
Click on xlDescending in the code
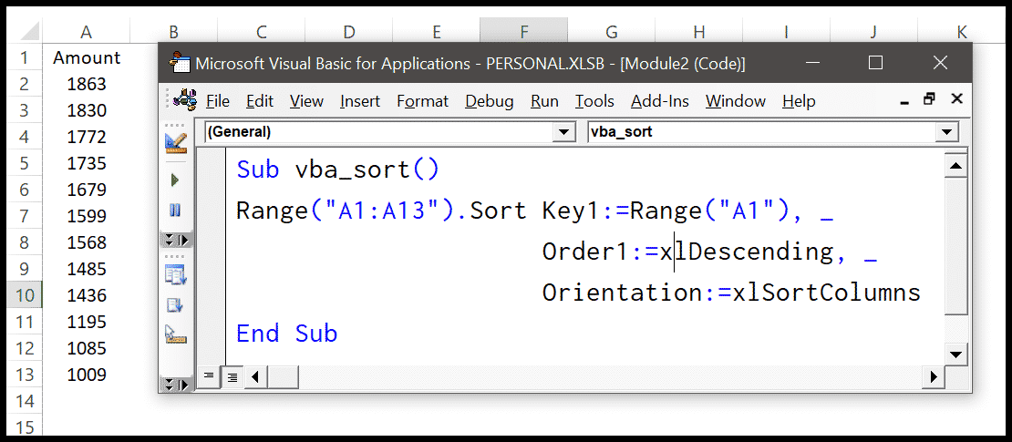[747, 251]
